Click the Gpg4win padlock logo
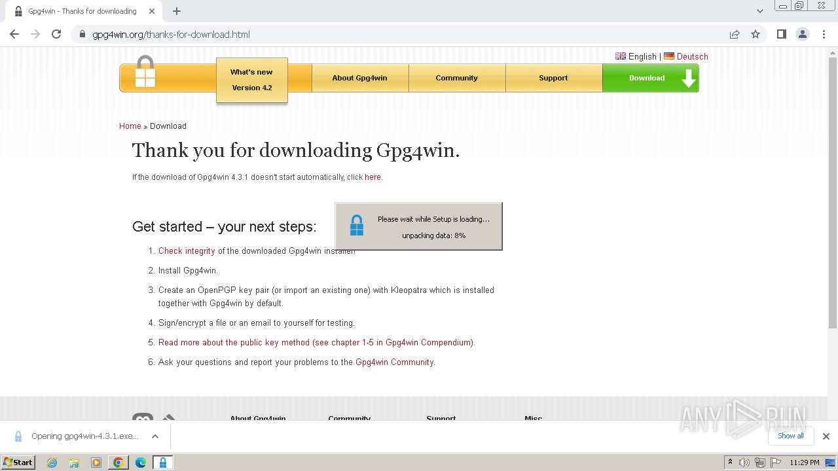 pos(145,72)
